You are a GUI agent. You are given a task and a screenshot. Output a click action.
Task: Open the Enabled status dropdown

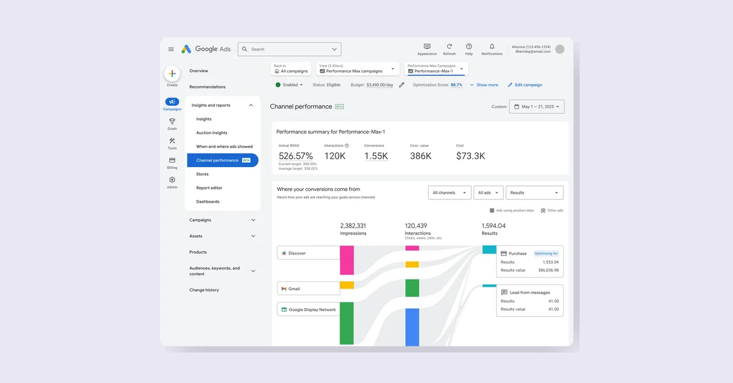pyautogui.click(x=289, y=85)
